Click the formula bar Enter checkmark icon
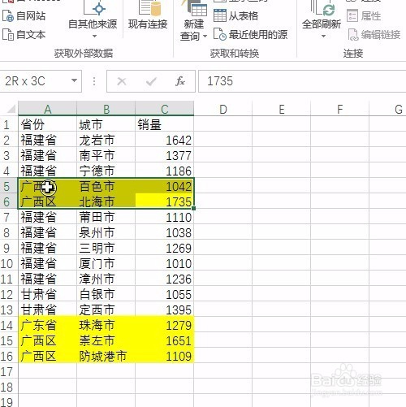 151,81
